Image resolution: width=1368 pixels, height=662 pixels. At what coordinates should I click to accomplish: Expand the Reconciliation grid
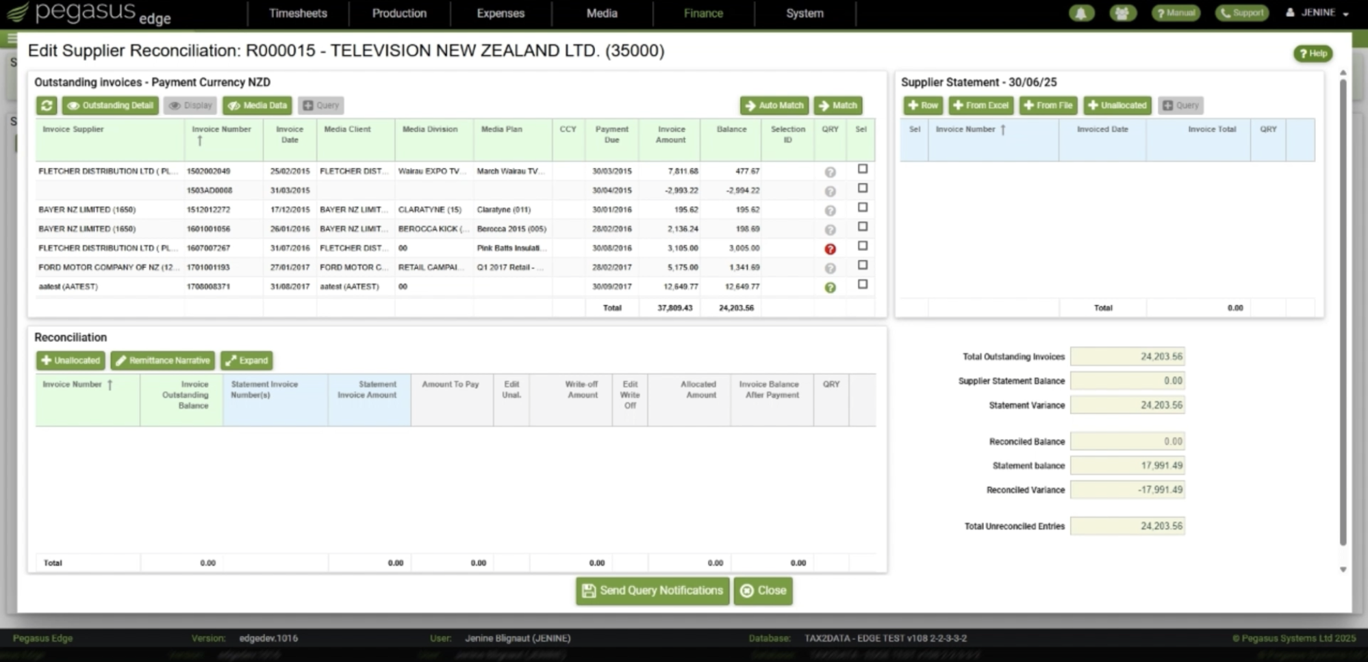tap(246, 360)
